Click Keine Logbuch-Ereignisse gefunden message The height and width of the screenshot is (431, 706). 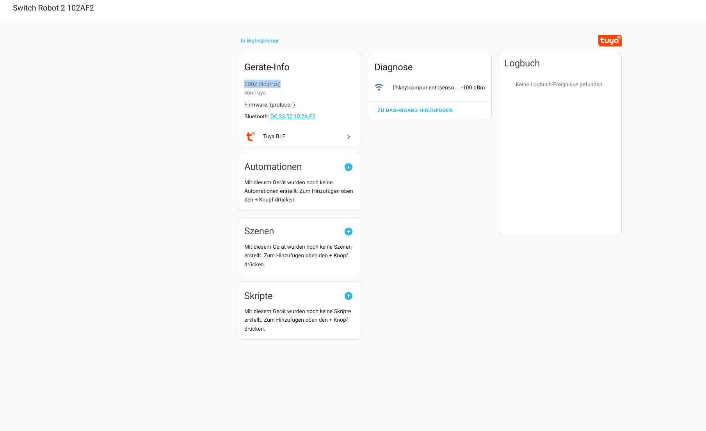tap(560, 84)
